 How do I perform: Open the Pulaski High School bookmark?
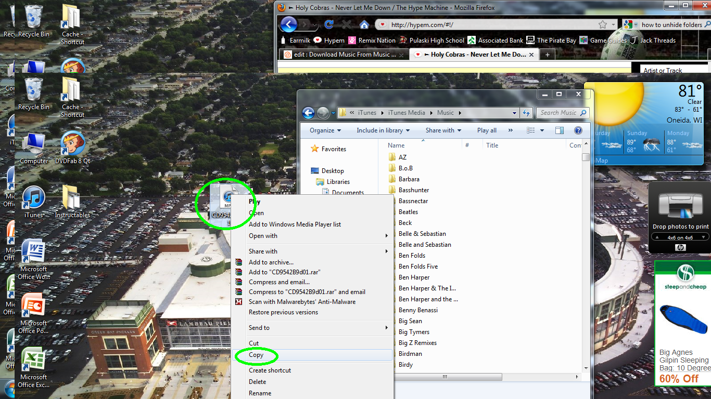pos(431,40)
